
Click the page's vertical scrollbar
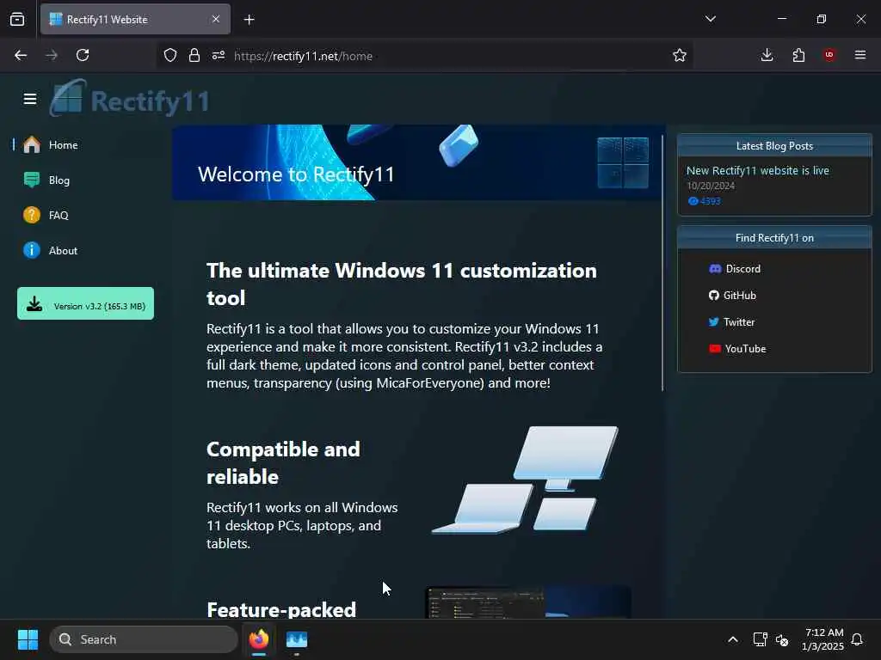662,263
